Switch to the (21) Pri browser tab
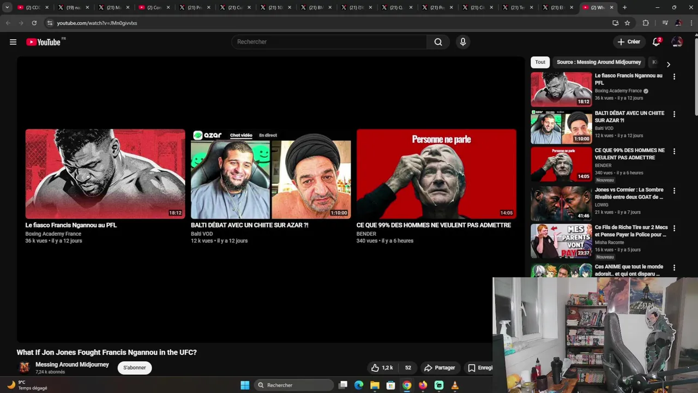The width and height of the screenshot is (698, 393). (x=195, y=8)
